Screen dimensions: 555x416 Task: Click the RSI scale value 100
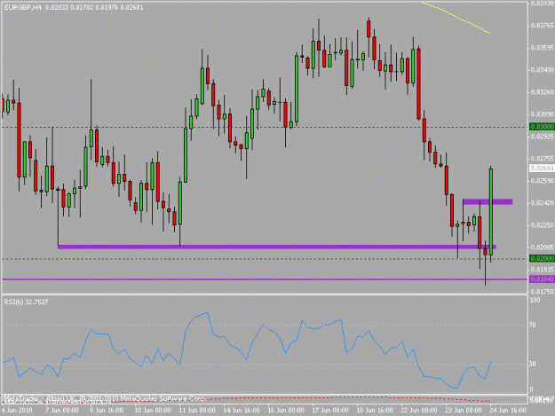(x=535, y=300)
